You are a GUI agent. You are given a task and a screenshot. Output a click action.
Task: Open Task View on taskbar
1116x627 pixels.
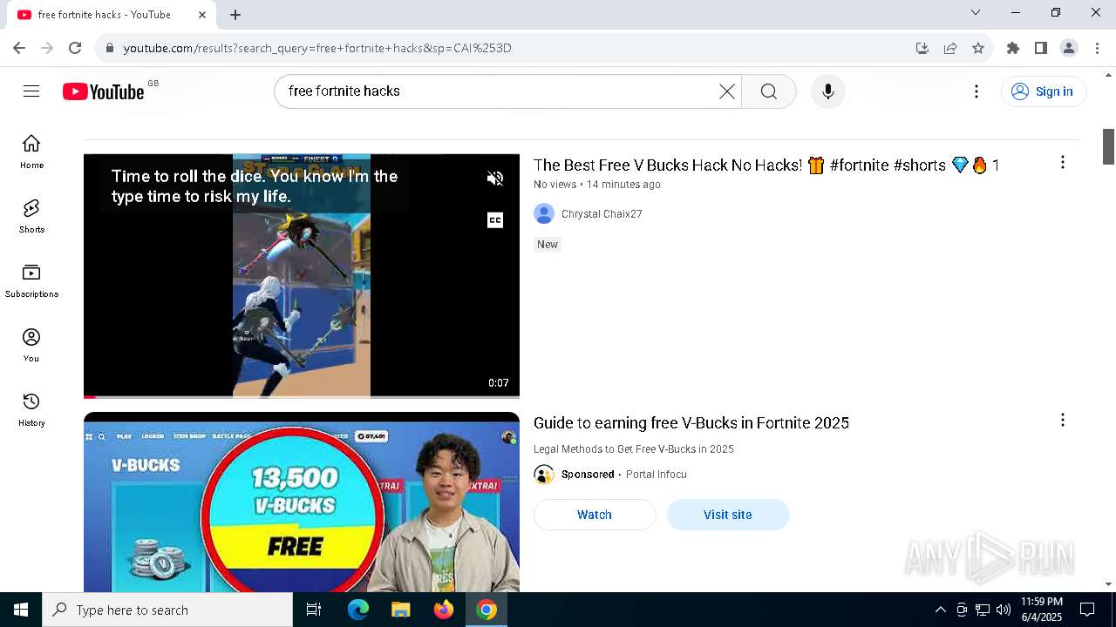point(314,610)
